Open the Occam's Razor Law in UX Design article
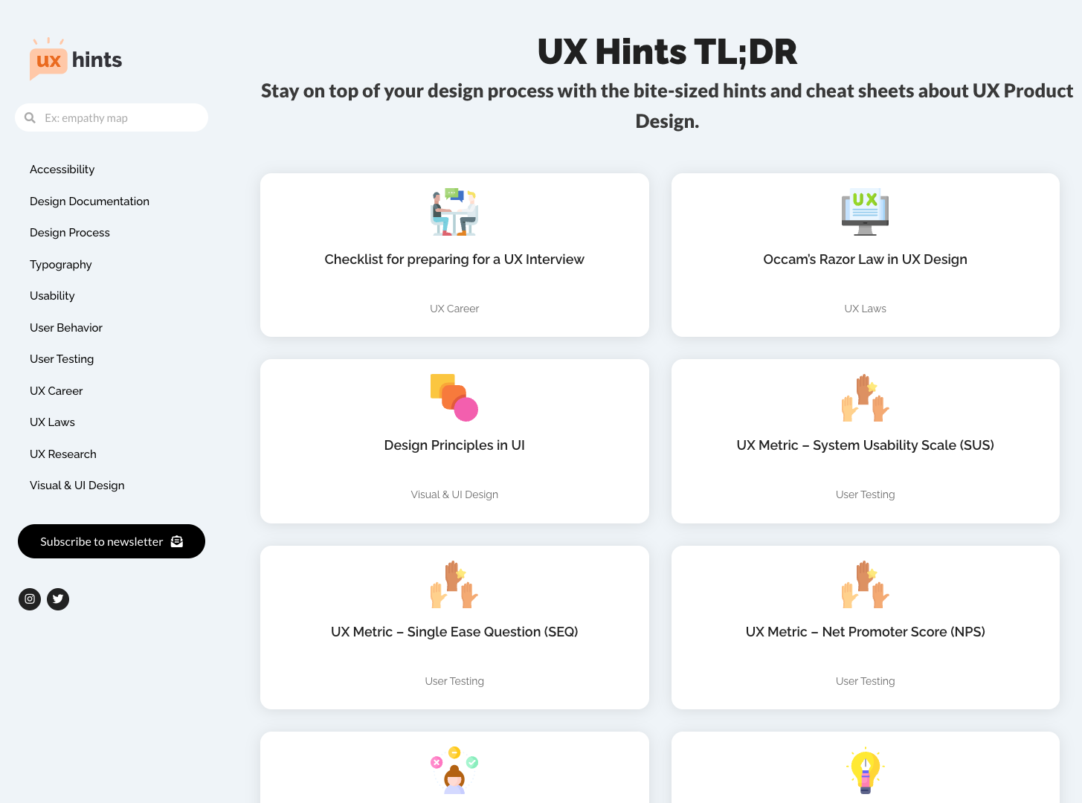This screenshot has height=803, width=1082. [865, 259]
